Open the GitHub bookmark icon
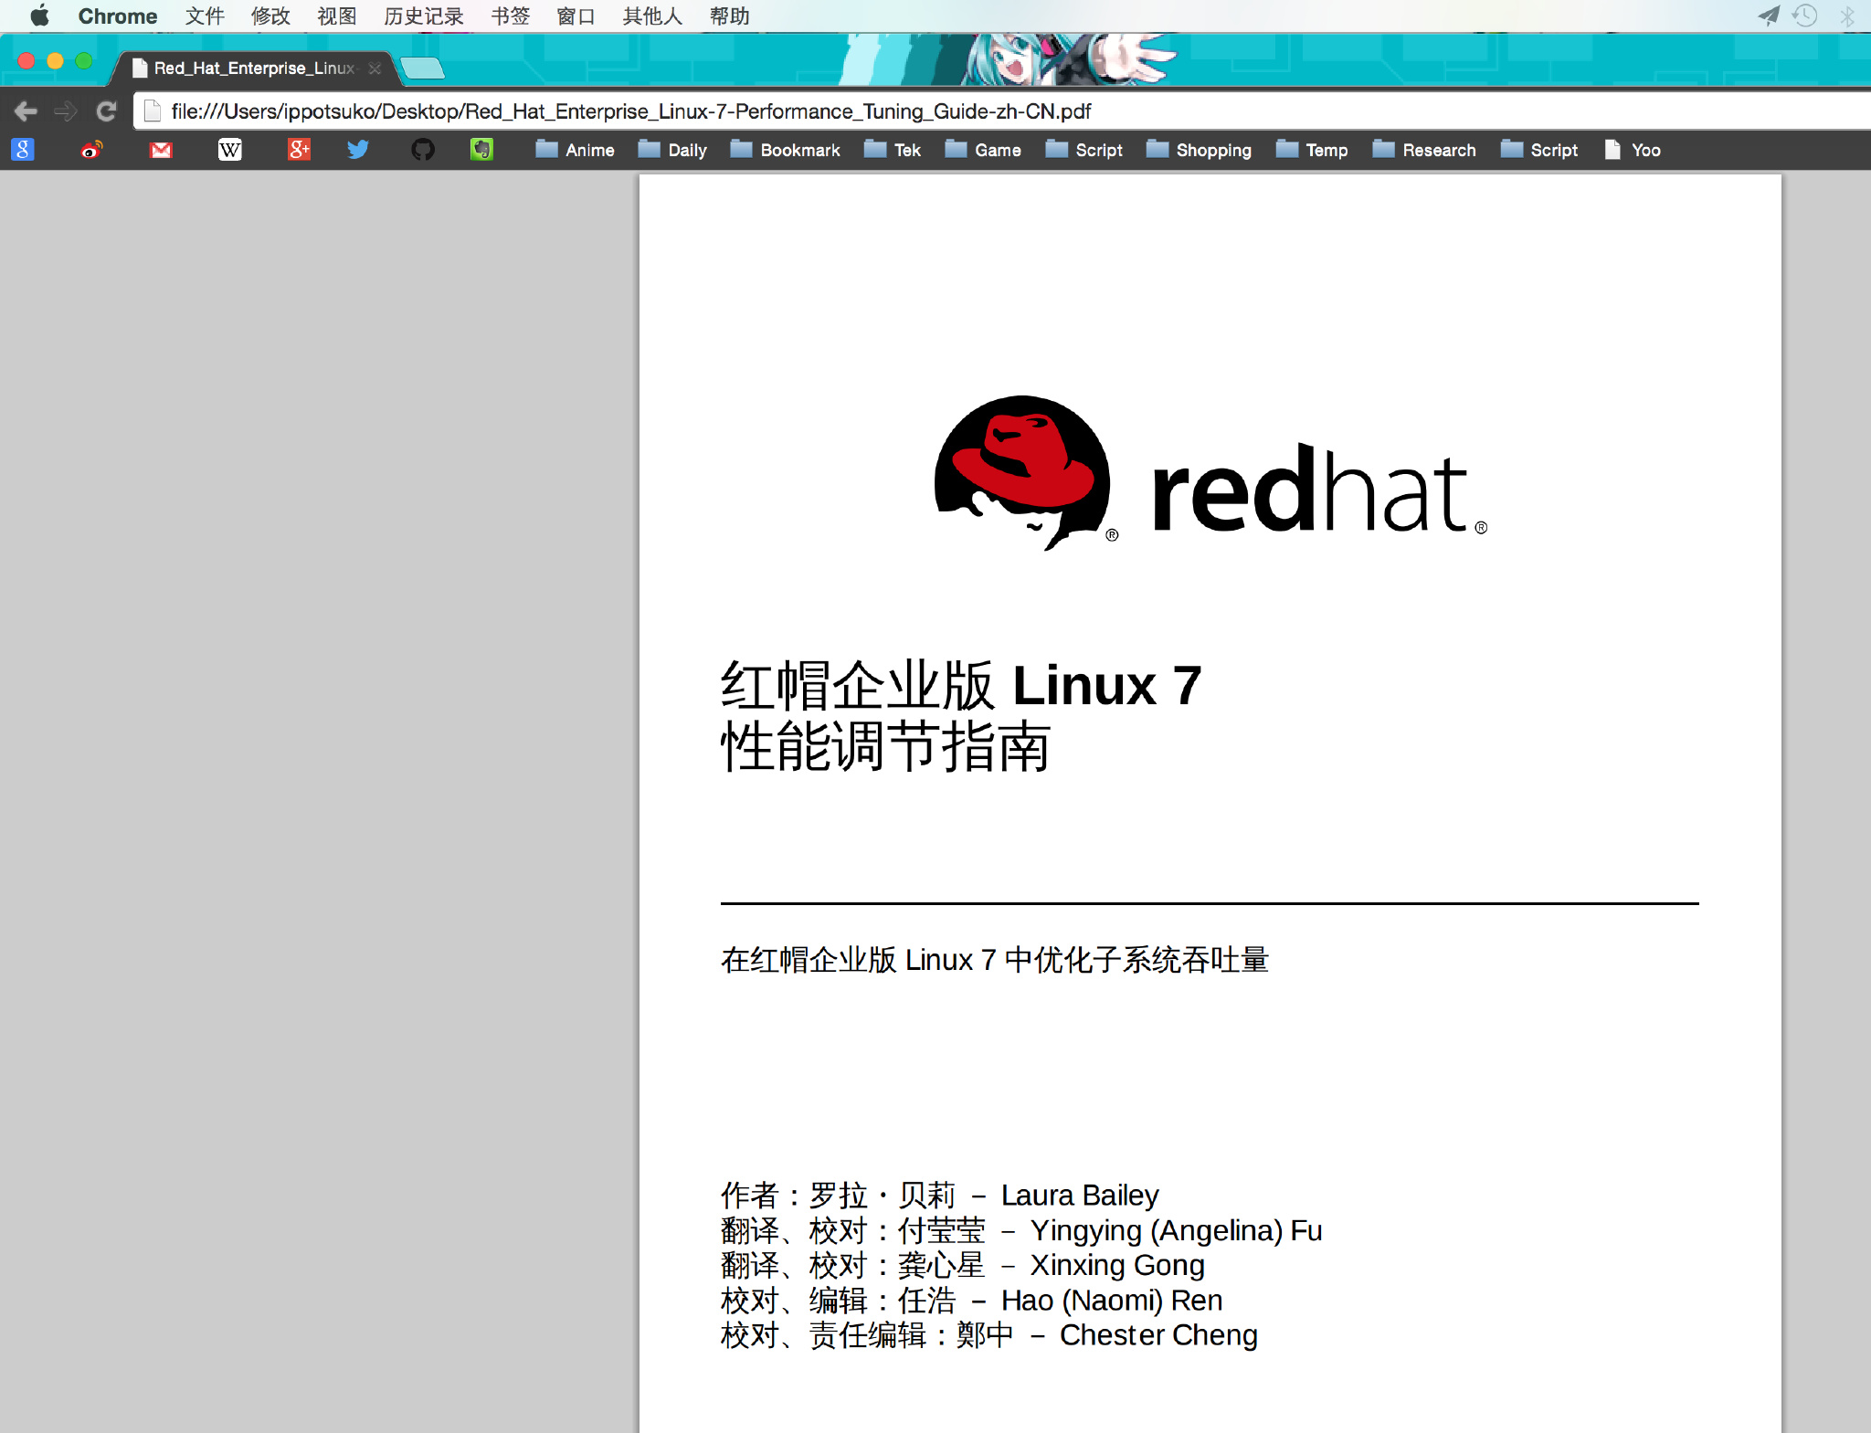The height and width of the screenshot is (1433, 1871). tap(422, 150)
